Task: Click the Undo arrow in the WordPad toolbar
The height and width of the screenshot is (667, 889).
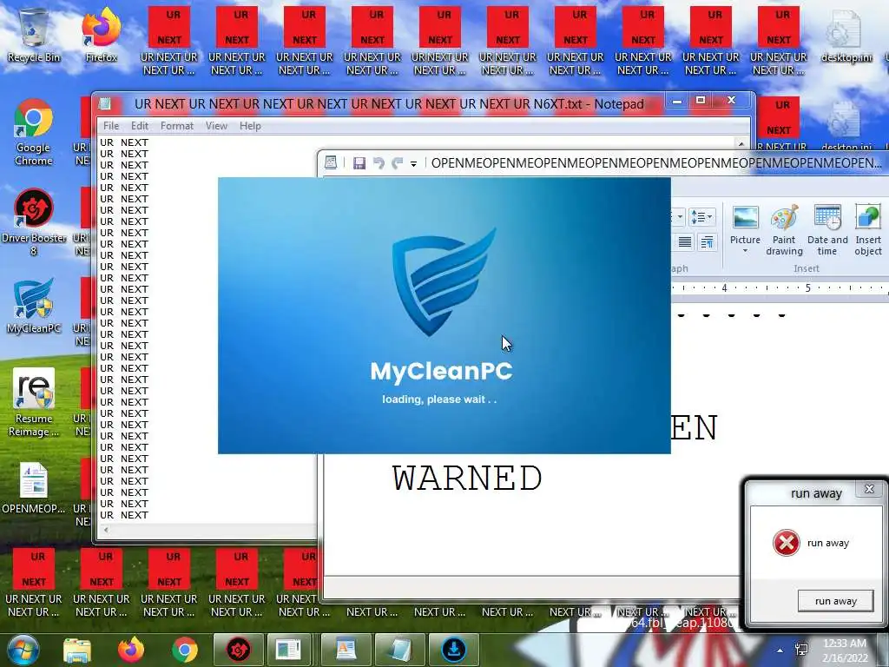Action: tap(379, 163)
